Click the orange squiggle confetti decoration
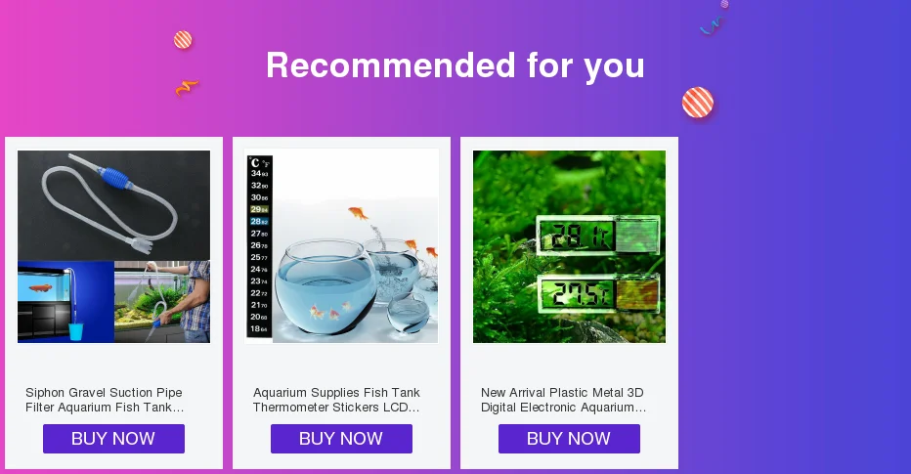The width and height of the screenshot is (911, 474). pyautogui.click(x=187, y=88)
